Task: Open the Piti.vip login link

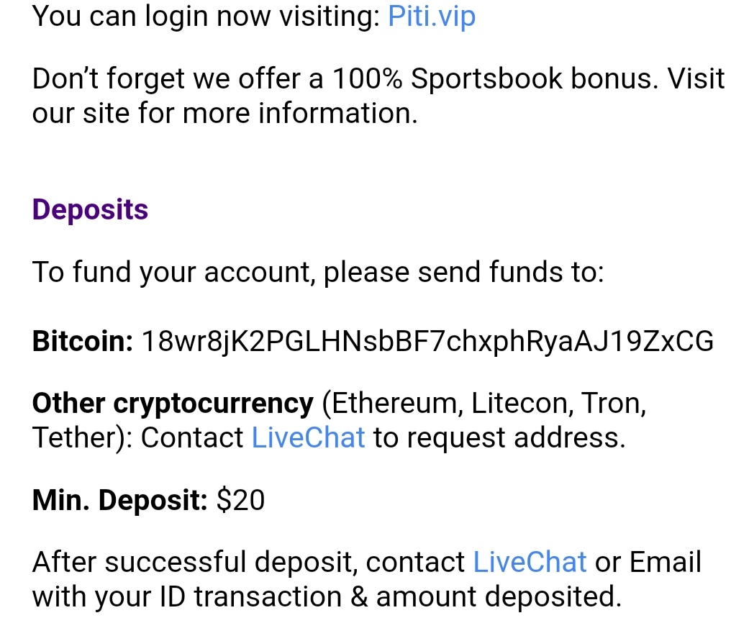Action: 432,17
